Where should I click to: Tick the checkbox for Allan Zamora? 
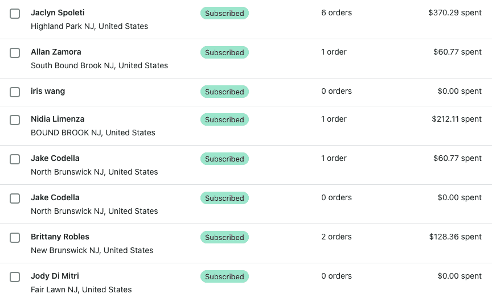[x=15, y=53]
